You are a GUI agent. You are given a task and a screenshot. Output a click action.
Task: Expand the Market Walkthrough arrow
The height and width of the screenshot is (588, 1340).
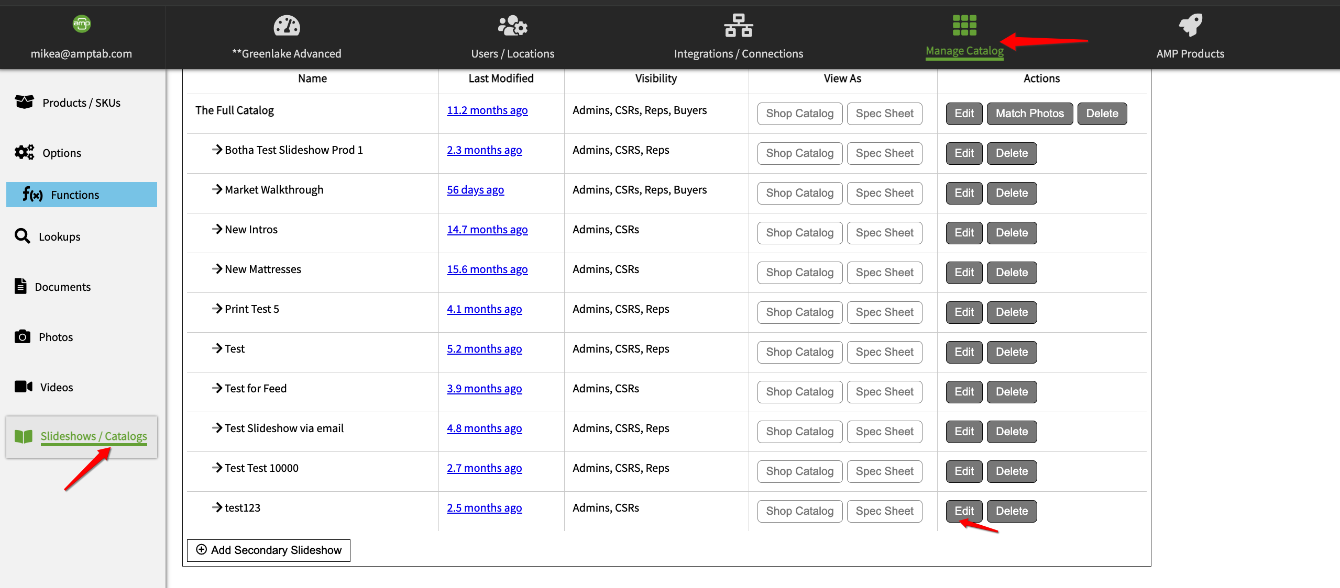coord(217,189)
